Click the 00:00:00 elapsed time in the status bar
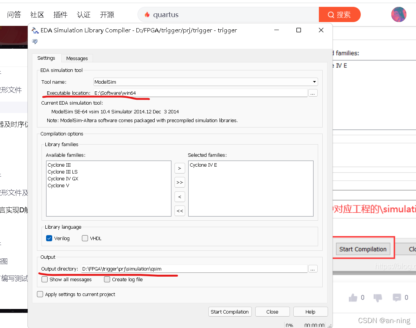Screen dimensions: 416x328 [314, 325]
